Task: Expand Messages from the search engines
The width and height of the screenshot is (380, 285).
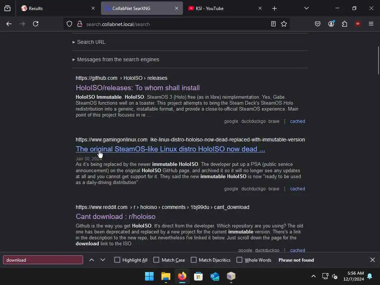Action: [116, 59]
